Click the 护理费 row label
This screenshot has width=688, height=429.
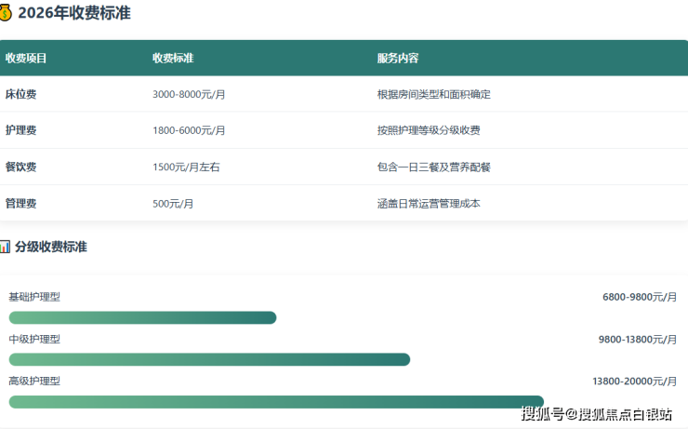[20, 130]
